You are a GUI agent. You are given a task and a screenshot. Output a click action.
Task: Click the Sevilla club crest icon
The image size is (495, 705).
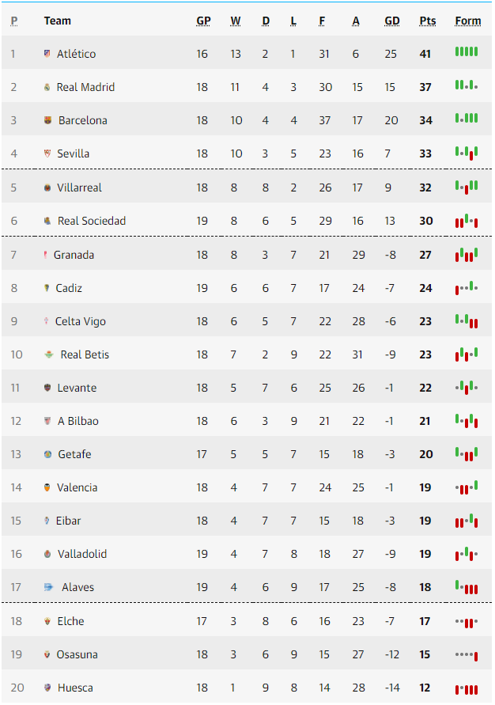click(47, 154)
